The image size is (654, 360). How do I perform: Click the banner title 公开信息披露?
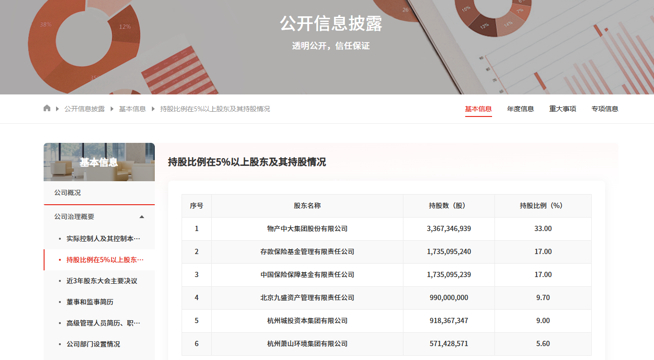[x=331, y=23]
